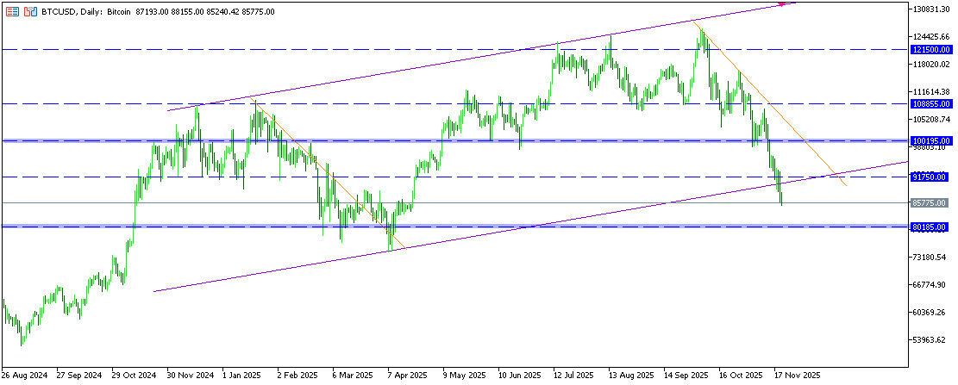This screenshot has width=958, height=385.
Task: Select the 121500.00 price level label
Action: [x=930, y=50]
